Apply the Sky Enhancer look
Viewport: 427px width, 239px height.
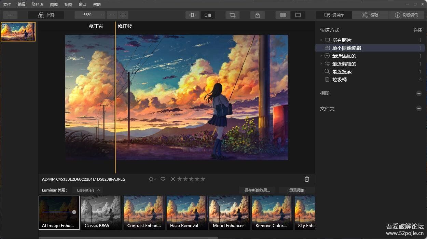[x=305, y=212]
